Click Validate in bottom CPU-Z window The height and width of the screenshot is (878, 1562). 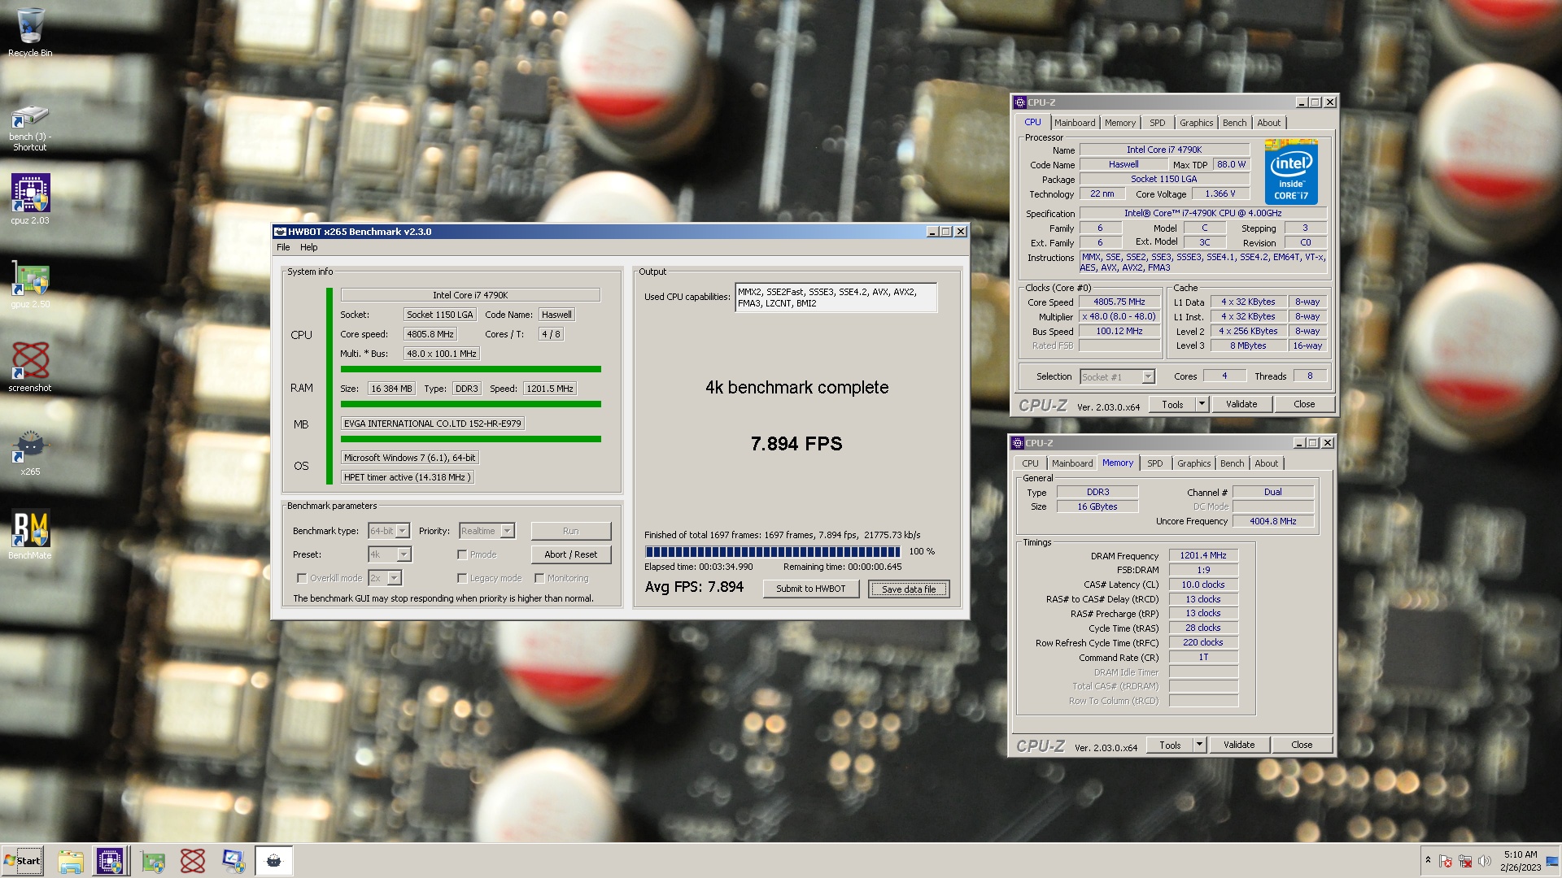click(1239, 745)
